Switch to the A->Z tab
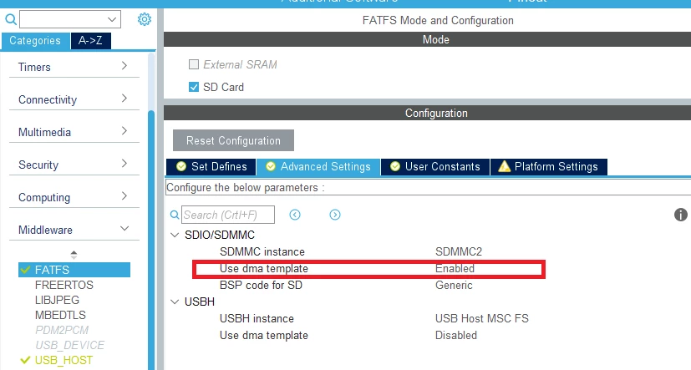Image resolution: width=691 pixels, height=370 pixels. point(90,41)
